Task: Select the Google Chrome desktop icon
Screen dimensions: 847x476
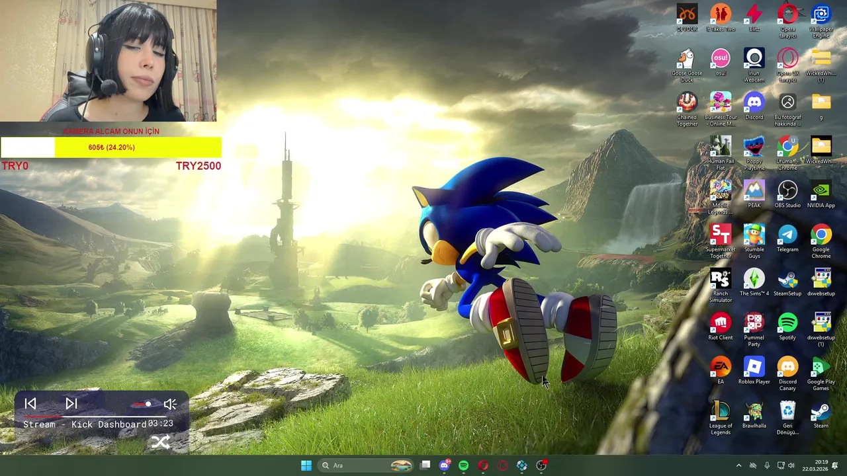Action: click(821, 241)
